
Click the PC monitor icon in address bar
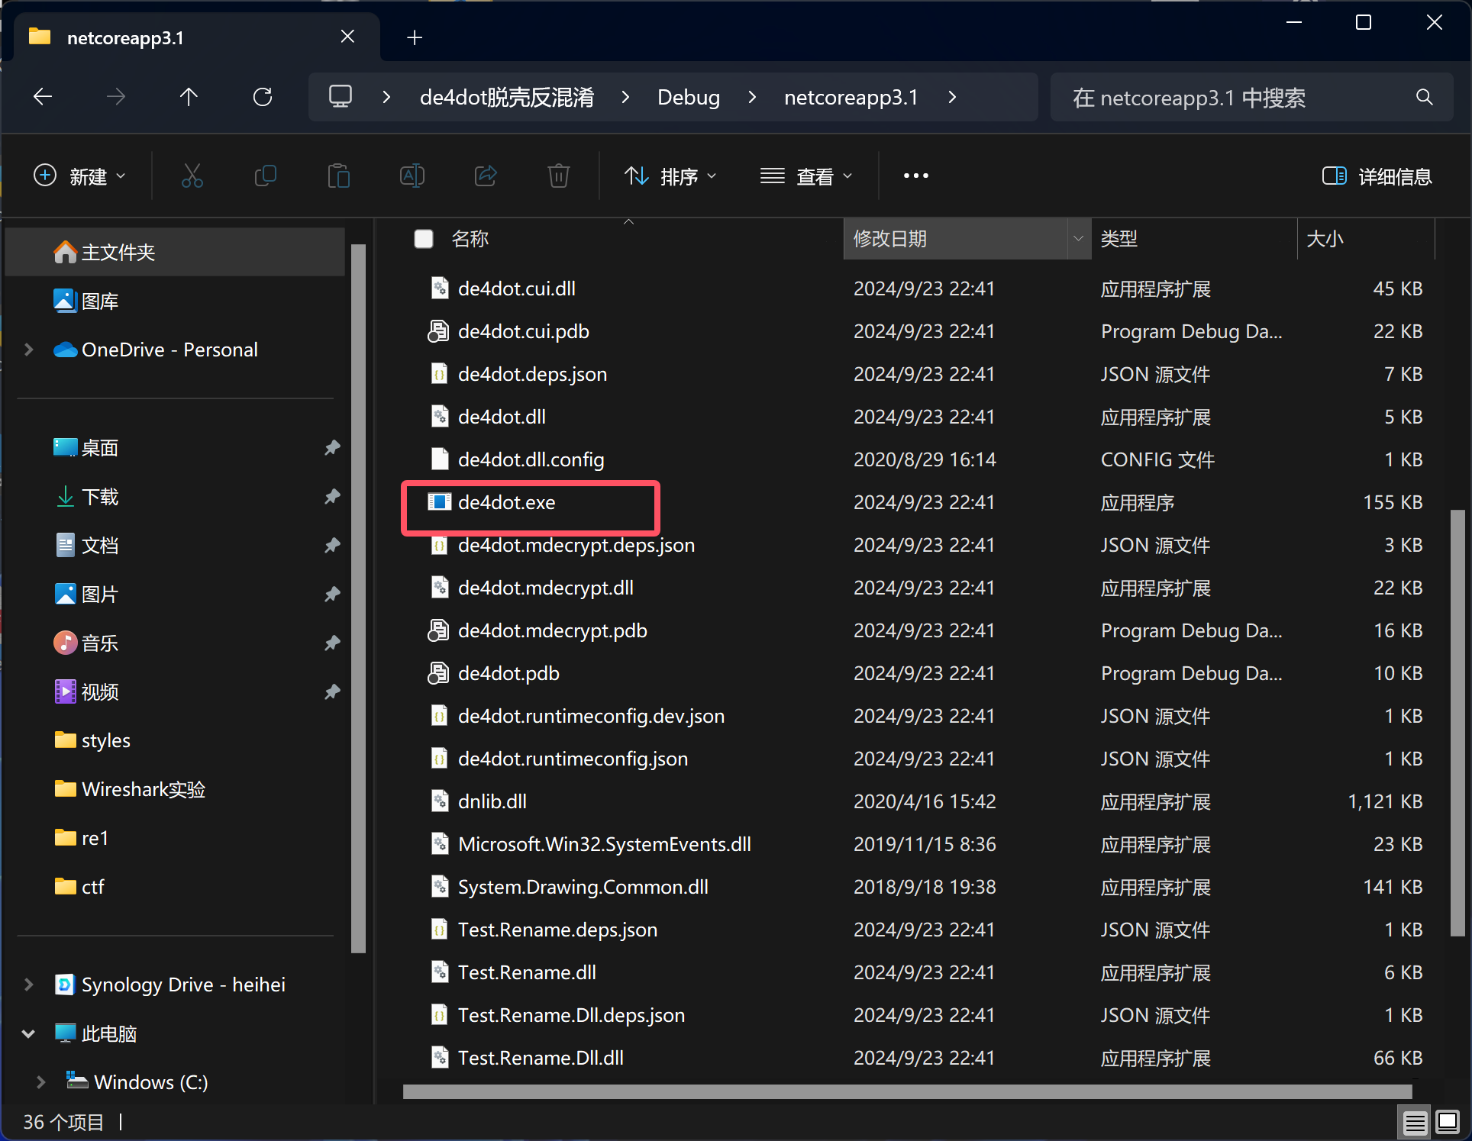341,97
